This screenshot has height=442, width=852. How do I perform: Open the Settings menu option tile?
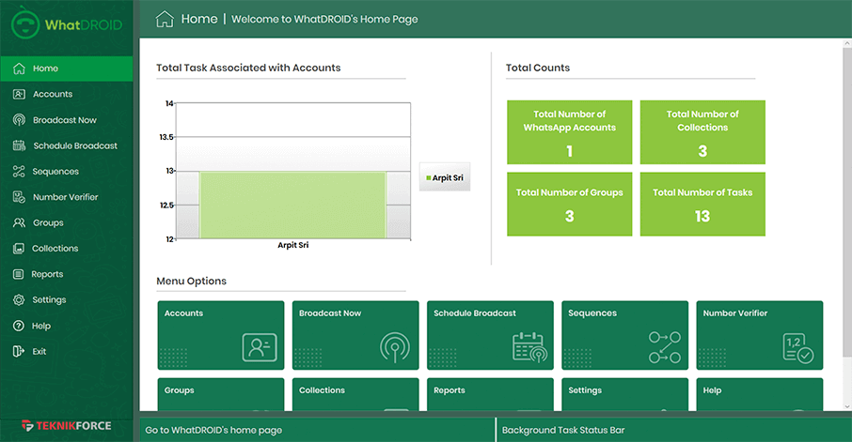(x=624, y=395)
